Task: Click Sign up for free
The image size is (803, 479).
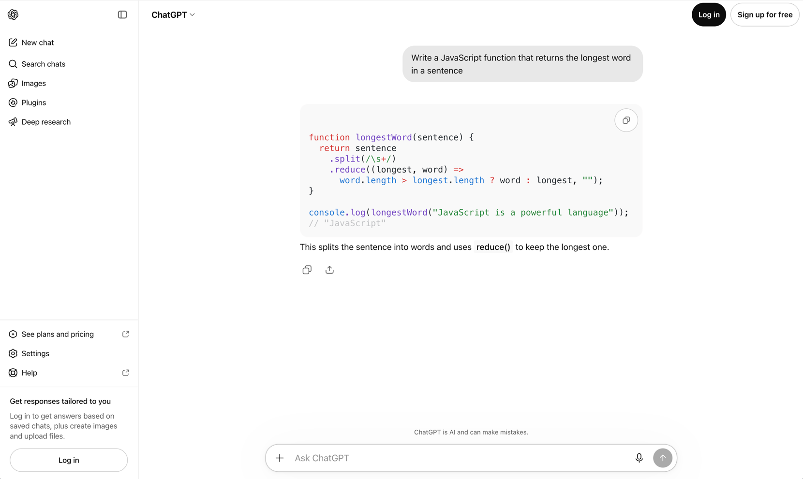Action: pyautogui.click(x=765, y=15)
